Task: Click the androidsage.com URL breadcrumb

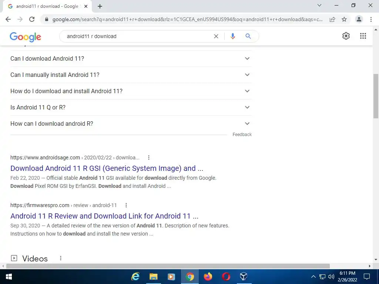Action: click(75, 158)
